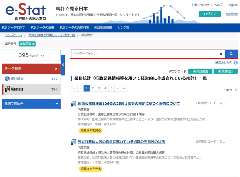Select the 統計調査 122 filter row

31,79
